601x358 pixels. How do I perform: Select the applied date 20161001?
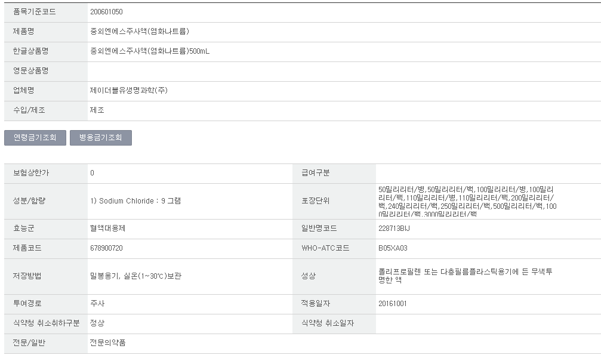393,304
